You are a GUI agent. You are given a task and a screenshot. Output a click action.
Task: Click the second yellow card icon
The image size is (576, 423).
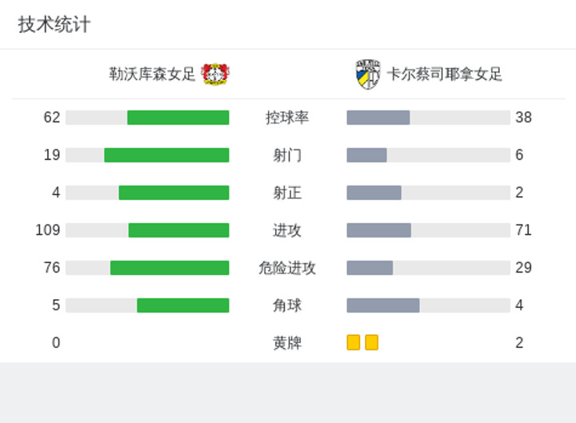click(x=372, y=342)
